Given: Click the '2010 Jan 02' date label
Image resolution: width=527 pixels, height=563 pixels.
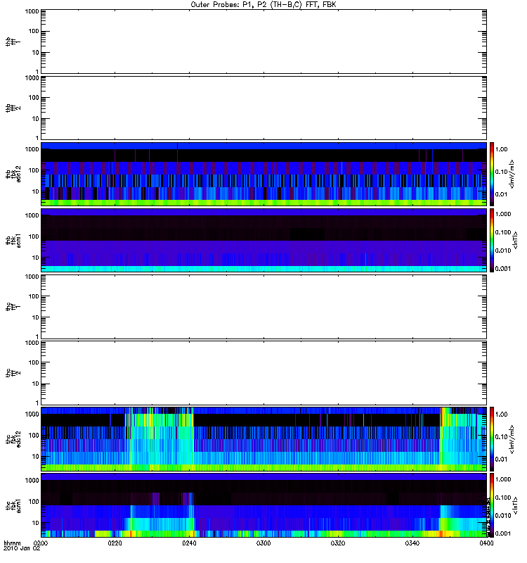Looking at the screenshot, I should [x=22, y=548].
